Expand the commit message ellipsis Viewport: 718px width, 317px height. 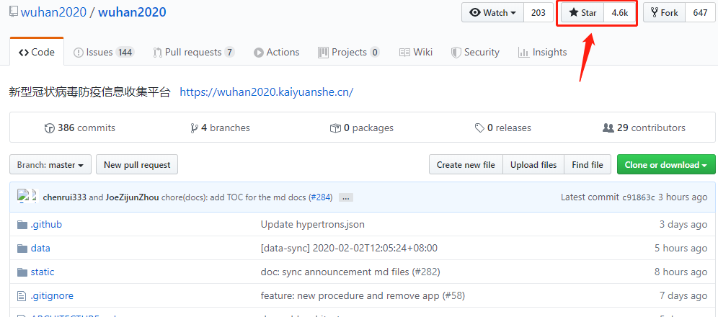pos(345,197)
